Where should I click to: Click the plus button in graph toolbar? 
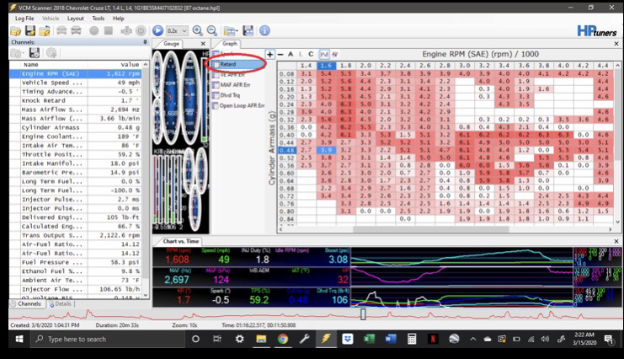click(x=270, y=55)
